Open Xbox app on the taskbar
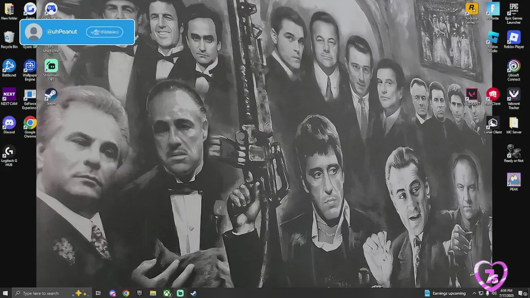The height and width of the screenshot is (298, 530). click(x=167, y=293)
